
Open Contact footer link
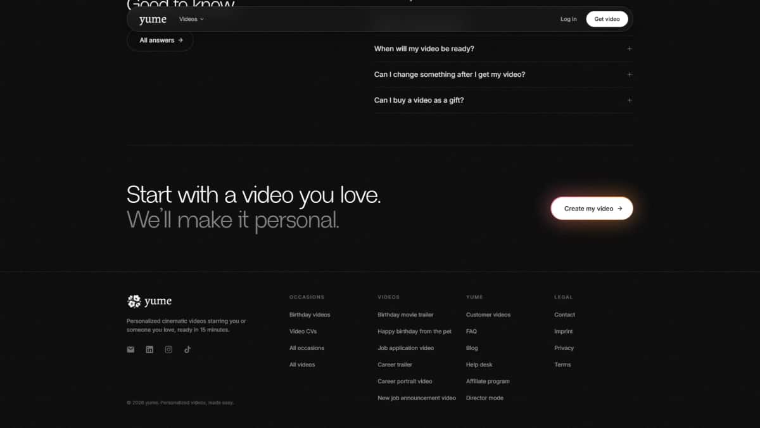click(565, 315)
